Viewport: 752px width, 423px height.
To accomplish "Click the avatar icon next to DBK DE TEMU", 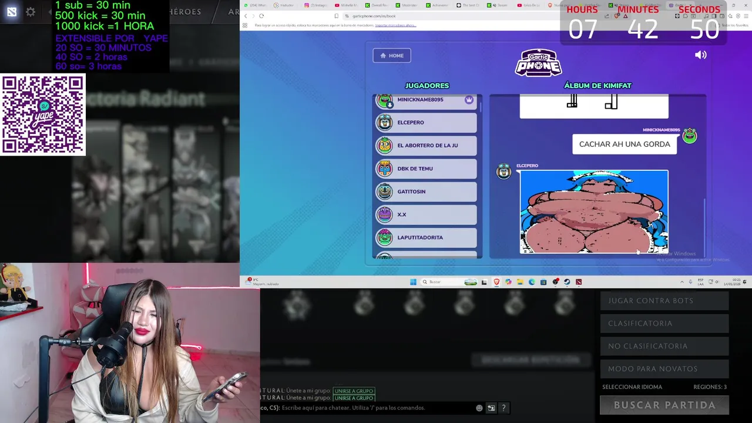I will click(385, 169).
